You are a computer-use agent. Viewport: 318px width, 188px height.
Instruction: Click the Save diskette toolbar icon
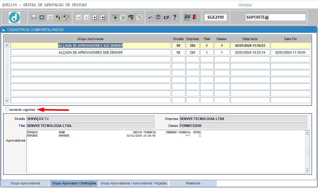[x=34, y=17]
